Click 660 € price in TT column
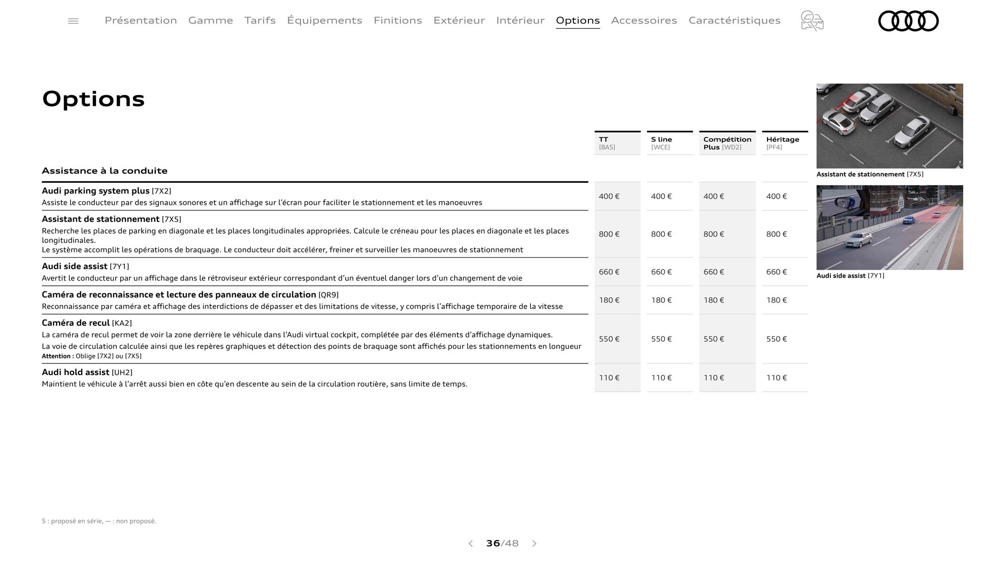Screen dimensions: 1005x565 coord(609,272)
